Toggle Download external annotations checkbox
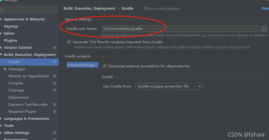 [x=105, y=66]
